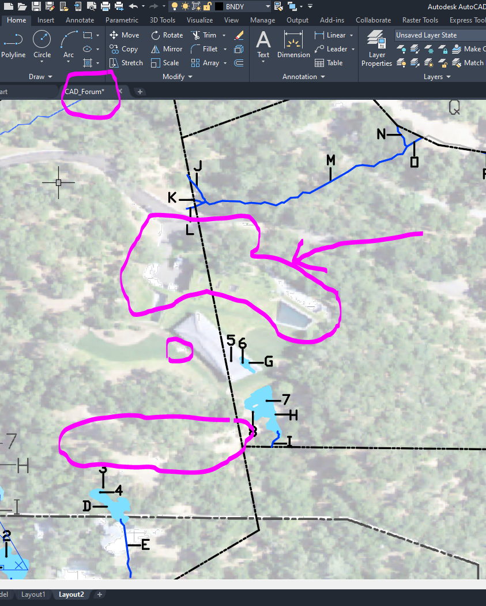Screen dimensions: 486x606
Task: Collapse the Layers panel via its chevron
Action: pyautogui.click(x=448, y=76)
